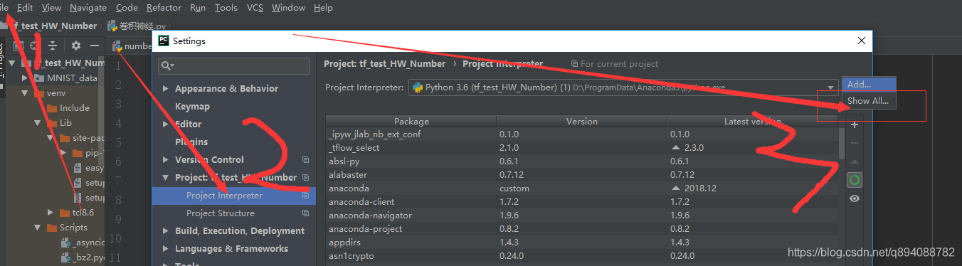The height and width of the screenshot is (266, 962).
Task: Click the Scripts folder icon
Action: point(53,228)
